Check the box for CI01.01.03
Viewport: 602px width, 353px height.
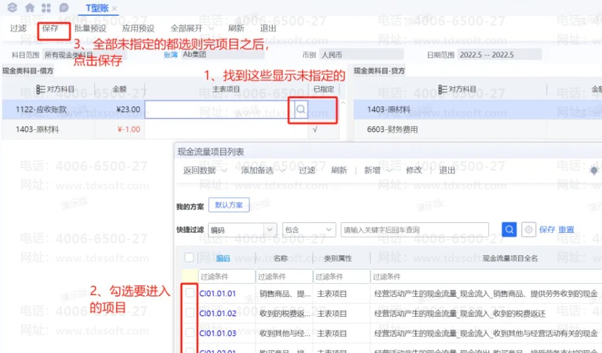(x=189, y=333)
